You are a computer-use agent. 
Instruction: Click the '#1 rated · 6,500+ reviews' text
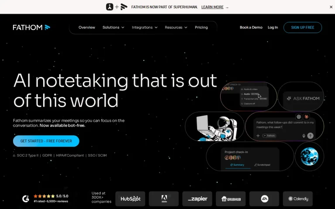pyautogui.click(x=51, y=201)
